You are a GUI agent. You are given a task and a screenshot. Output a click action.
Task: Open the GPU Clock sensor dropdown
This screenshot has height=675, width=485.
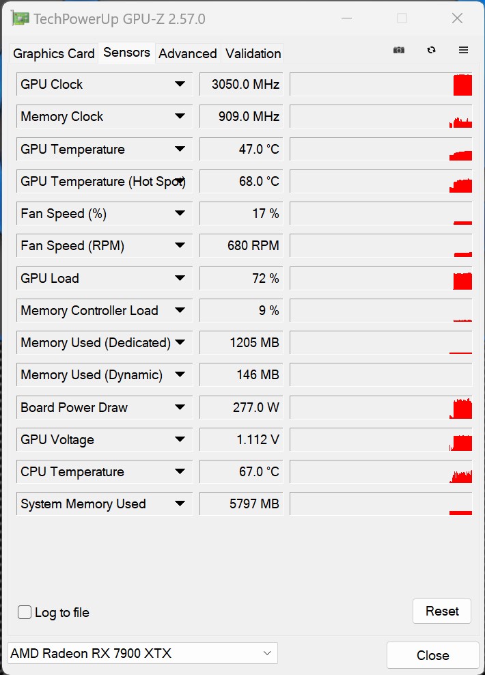click(180, 84)
